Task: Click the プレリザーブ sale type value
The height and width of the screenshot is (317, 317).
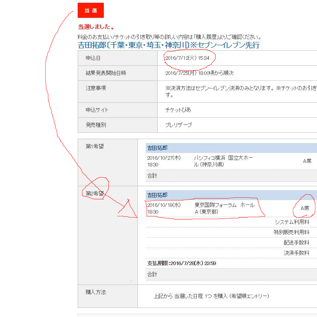Action: coord(178,125)
